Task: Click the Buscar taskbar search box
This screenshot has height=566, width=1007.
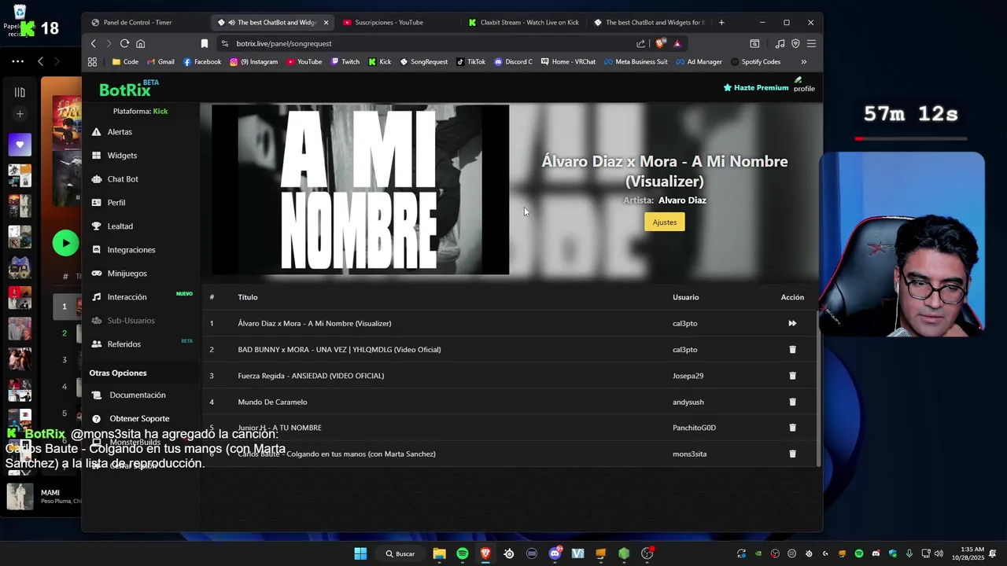Action: tap(400, 553)
